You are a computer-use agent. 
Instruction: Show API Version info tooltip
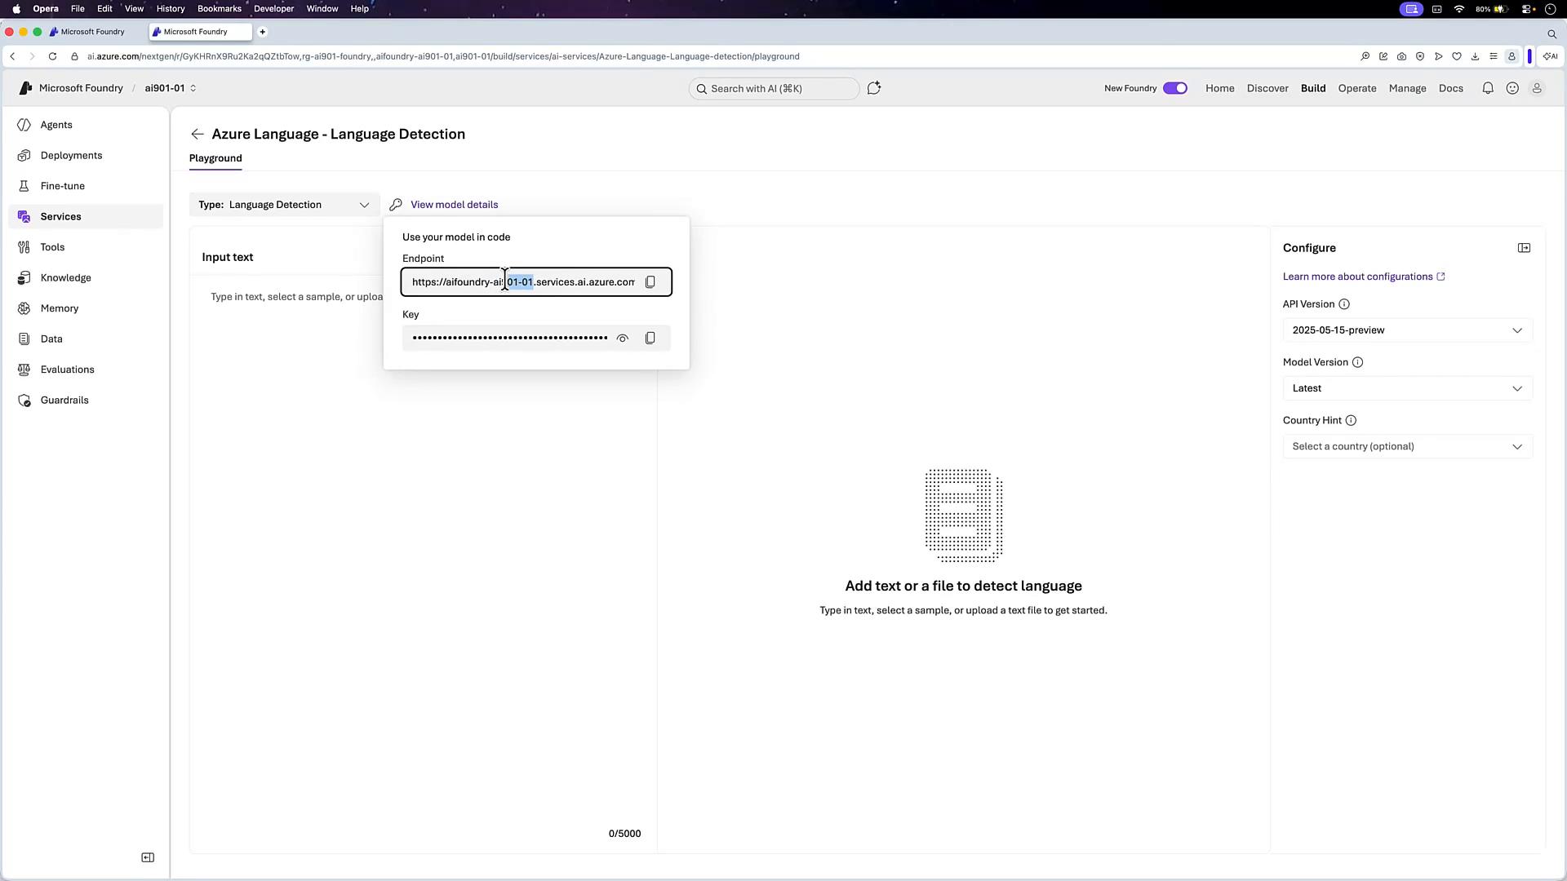[x=1344, y=304]
